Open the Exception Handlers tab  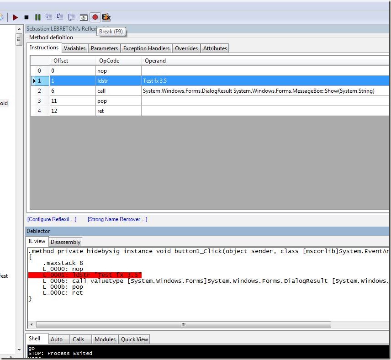click(146, 48)
